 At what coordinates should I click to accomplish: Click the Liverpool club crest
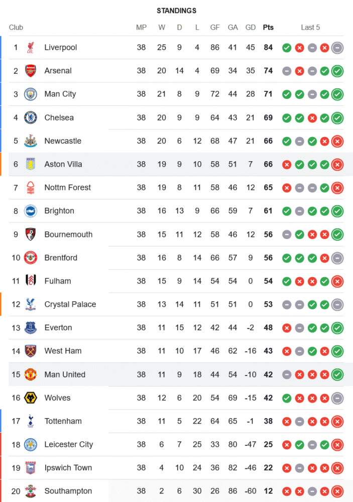point(31,48)
